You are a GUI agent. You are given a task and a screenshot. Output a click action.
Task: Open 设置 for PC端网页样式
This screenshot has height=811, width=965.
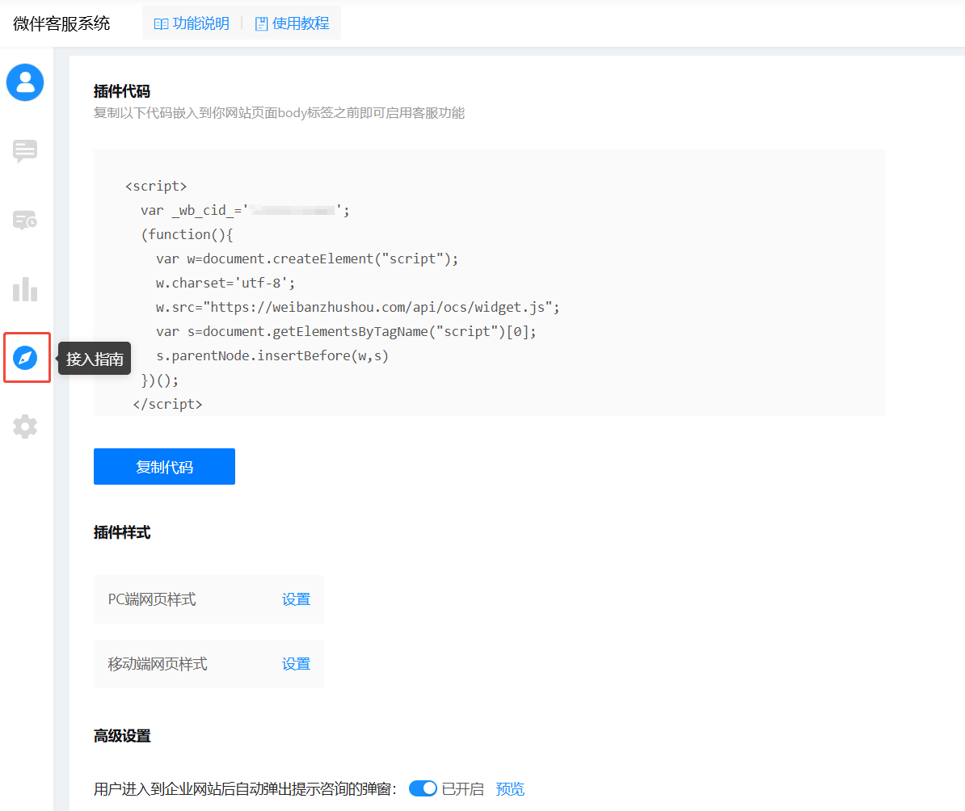pos(296,599)
